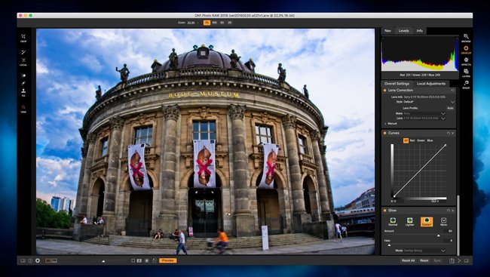The height and width of the screenshot is (277, 490).
Task: Click the orange Preview button
Action: coord(168,260)
